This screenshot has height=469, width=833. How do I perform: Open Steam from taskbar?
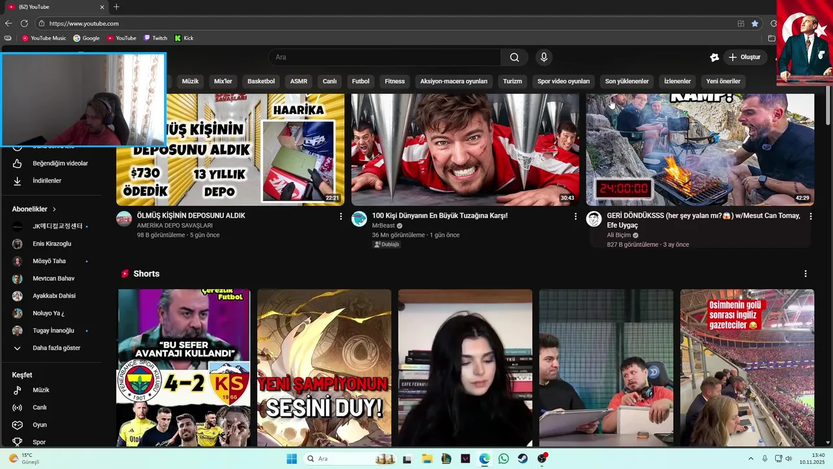(523, 459)
